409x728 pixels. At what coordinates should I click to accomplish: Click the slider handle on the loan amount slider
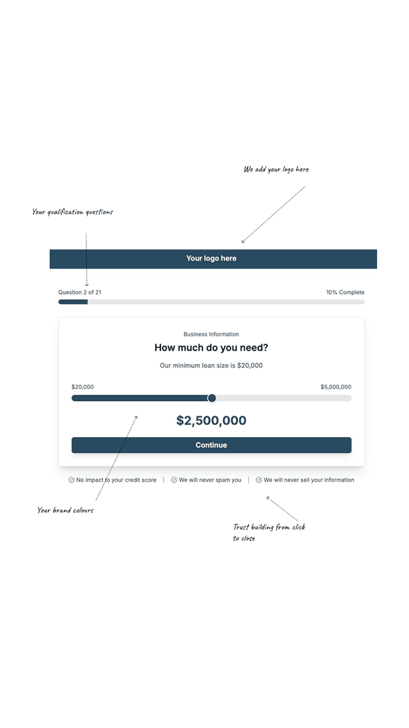click(x=212, y=398)
